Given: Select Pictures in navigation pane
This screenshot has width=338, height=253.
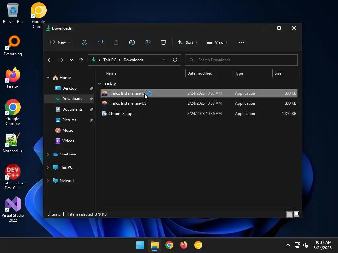Looking at the screenshot, I should pos(69,120).
